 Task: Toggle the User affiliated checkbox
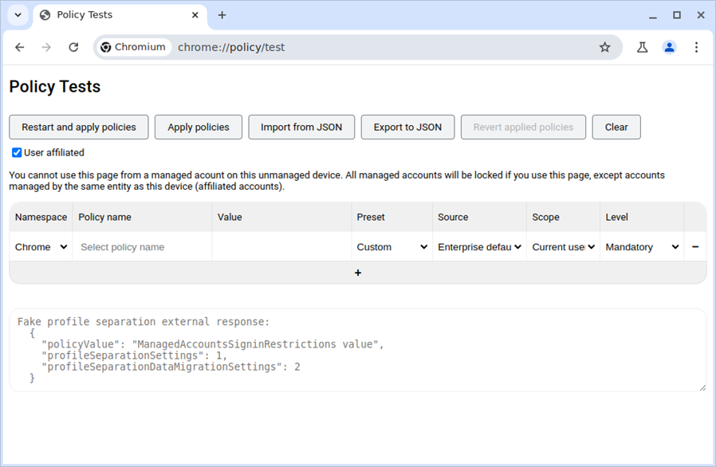(x=17, y=152)
